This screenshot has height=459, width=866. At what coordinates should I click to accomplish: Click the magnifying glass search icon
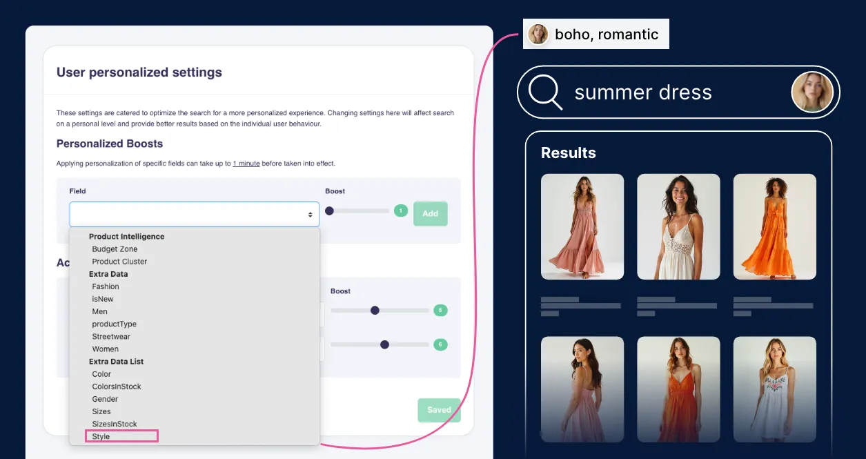pyautogui.click(x=546, y=92)
